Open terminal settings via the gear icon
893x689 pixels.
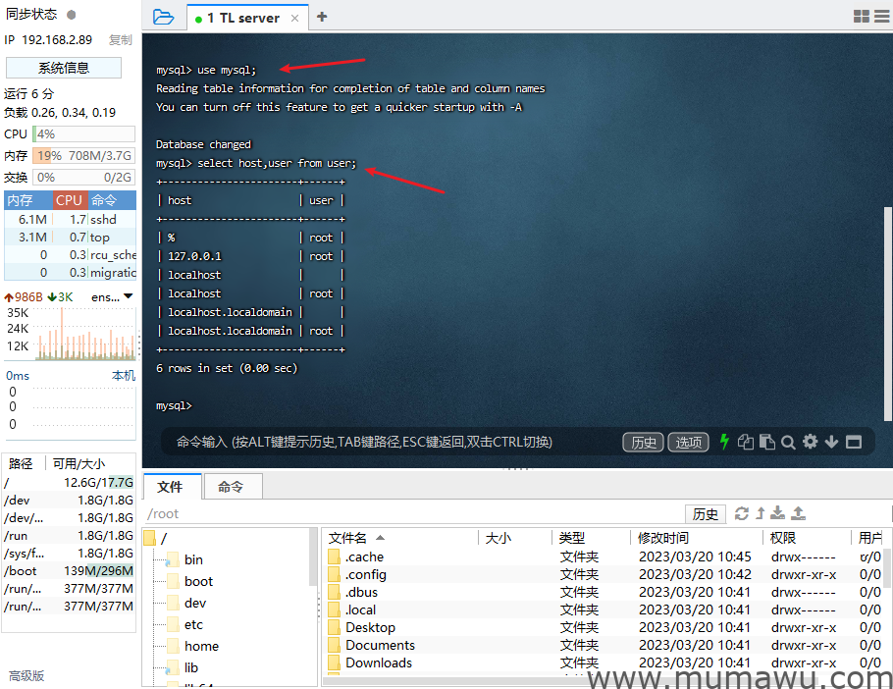(x=810, y=442)
